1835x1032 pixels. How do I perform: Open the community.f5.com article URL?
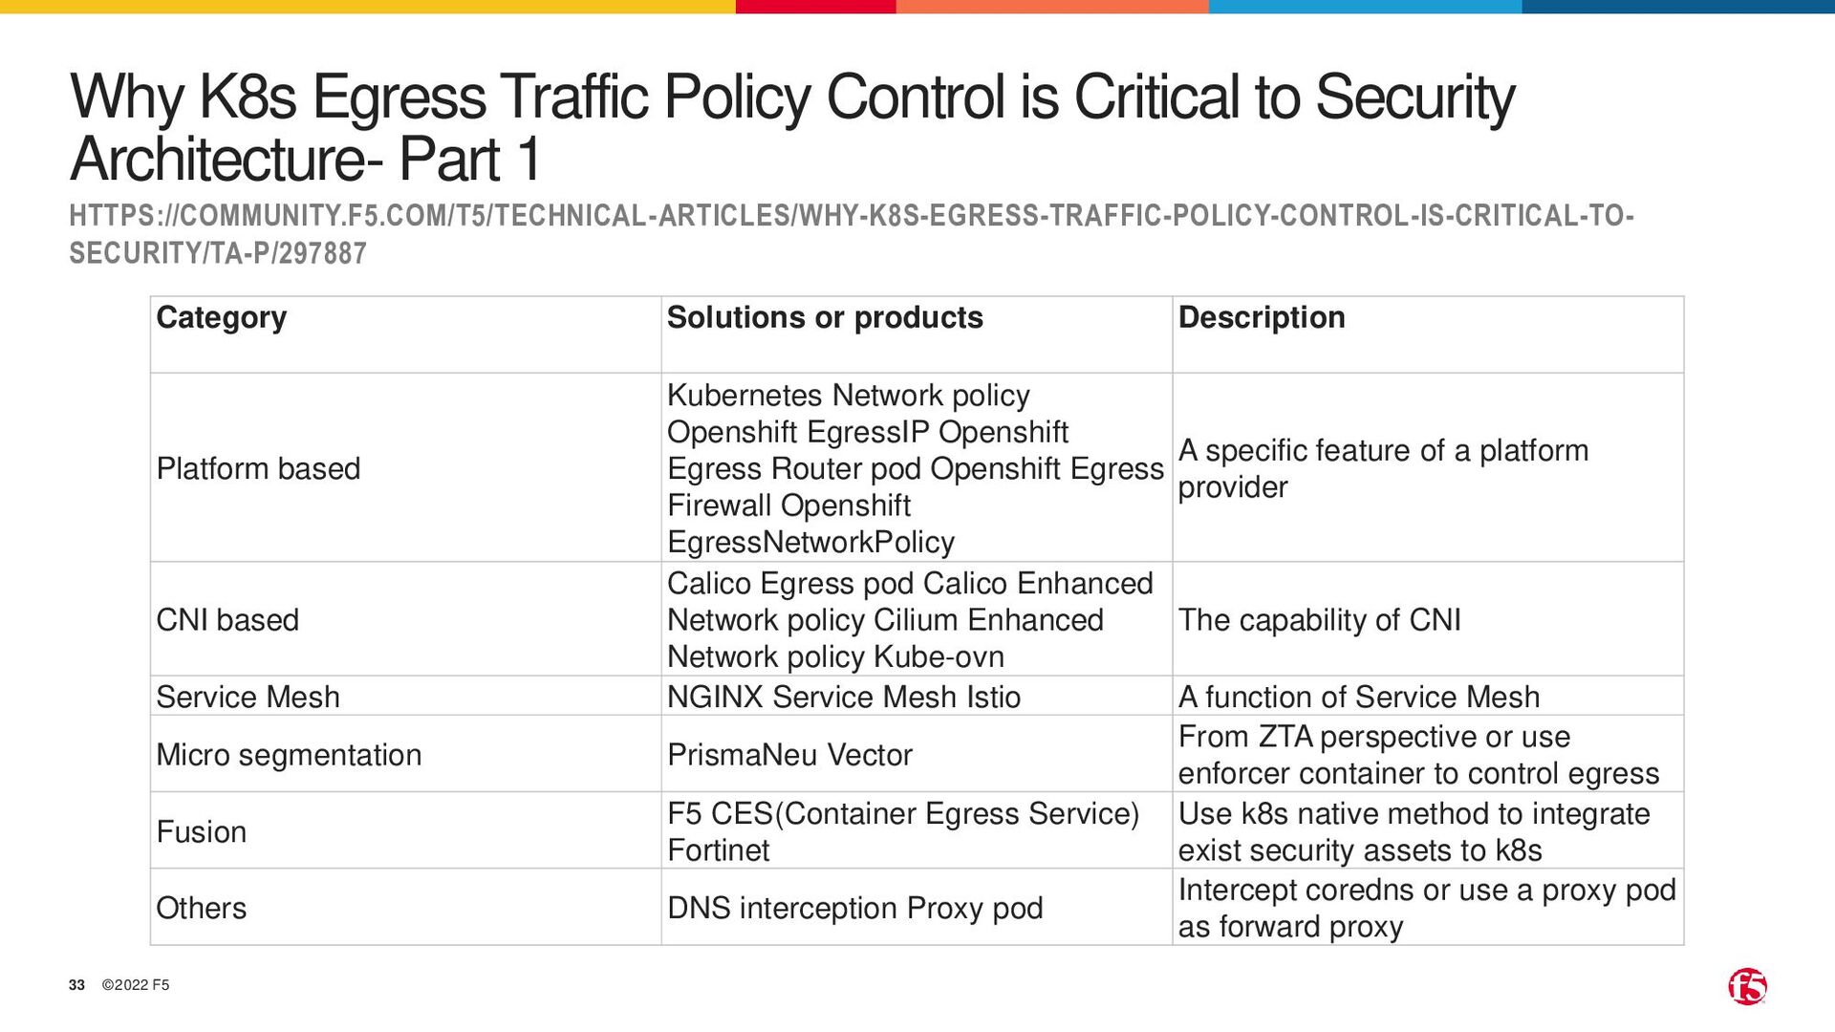click(852, 234)
